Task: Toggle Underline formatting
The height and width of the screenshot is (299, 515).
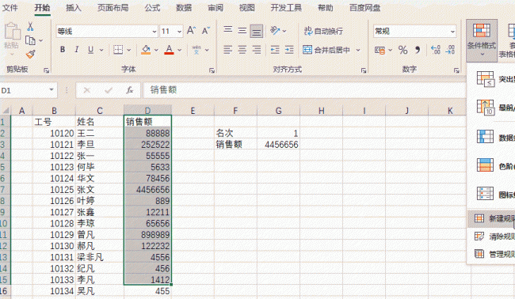Action: click(x=90, y=50)
